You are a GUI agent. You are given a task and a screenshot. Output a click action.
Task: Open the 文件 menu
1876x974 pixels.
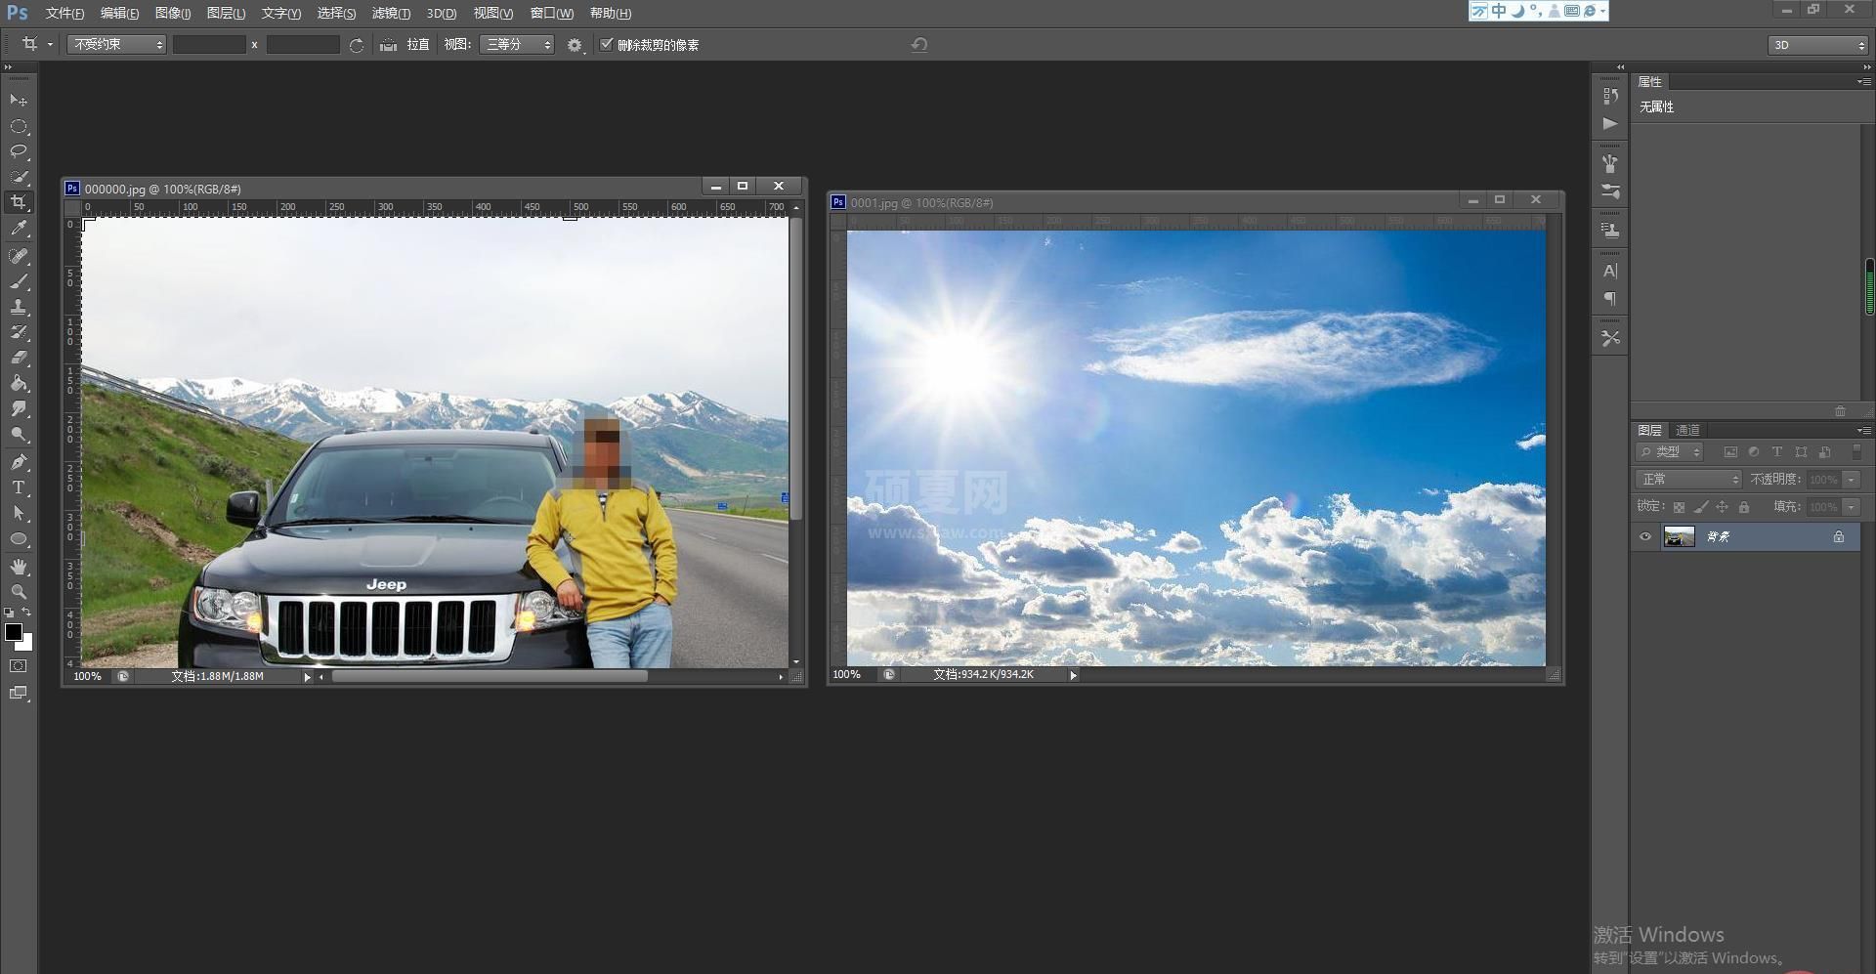click(64, 14)
